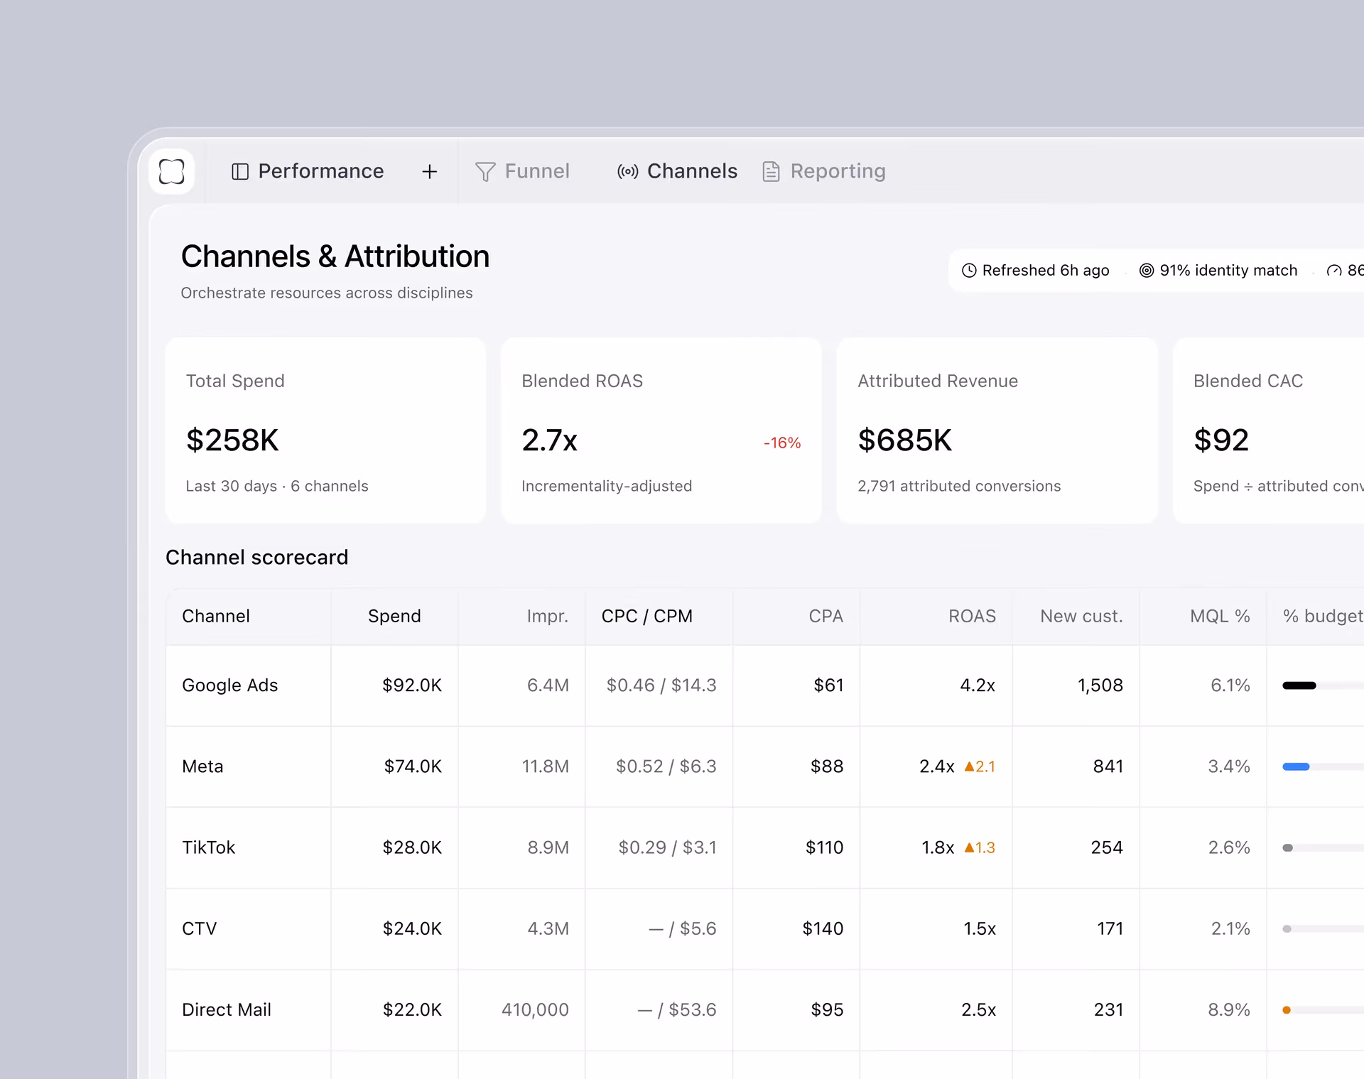Screen dimensions: 1364x1079
Task: Select the Meta channel row
Action: pyautogui.click(x=765, y=766)
